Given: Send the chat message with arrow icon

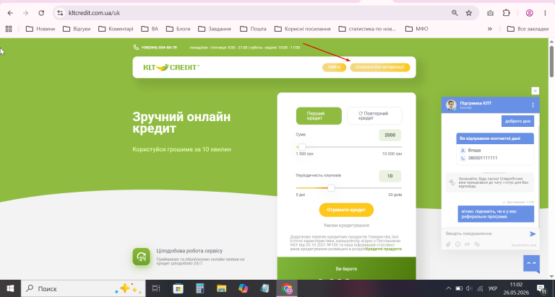Looking at the screenshot, I should pyautogui.click(x=533, y=234).
